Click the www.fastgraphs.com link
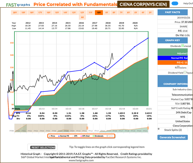193x163 pixels. tap(81, 160)
